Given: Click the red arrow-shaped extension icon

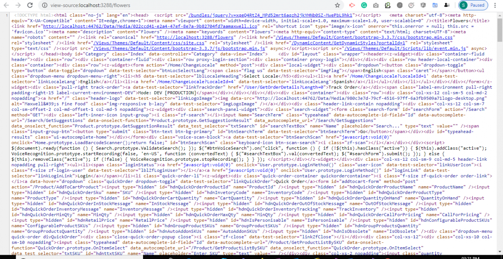Looking at the screenshot, I should coord(352,5).
